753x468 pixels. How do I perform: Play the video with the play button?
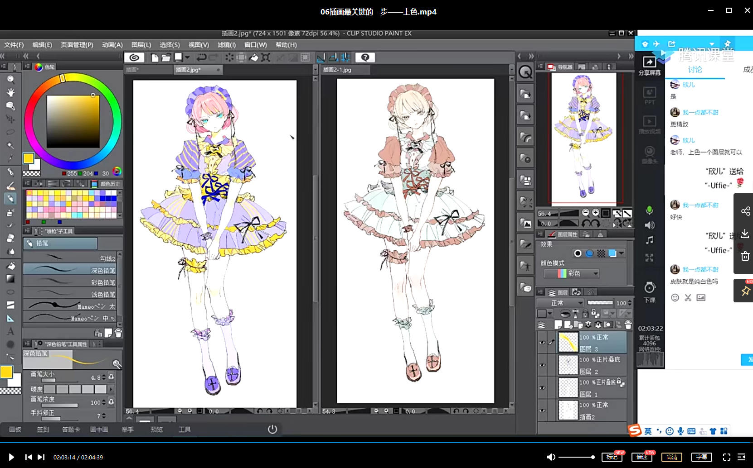click(11, 457)
